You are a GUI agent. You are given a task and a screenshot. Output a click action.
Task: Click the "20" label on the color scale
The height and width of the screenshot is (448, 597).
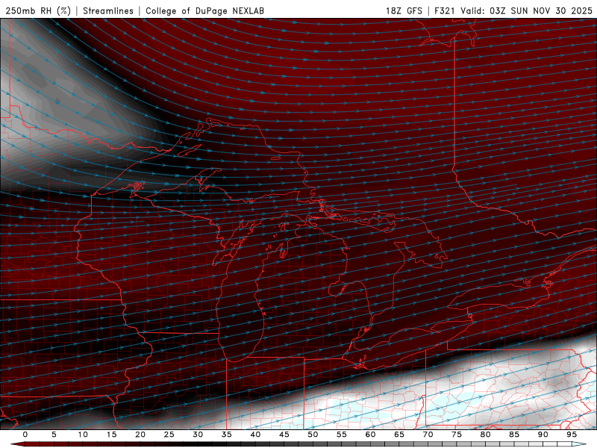[x=140, y=435]
